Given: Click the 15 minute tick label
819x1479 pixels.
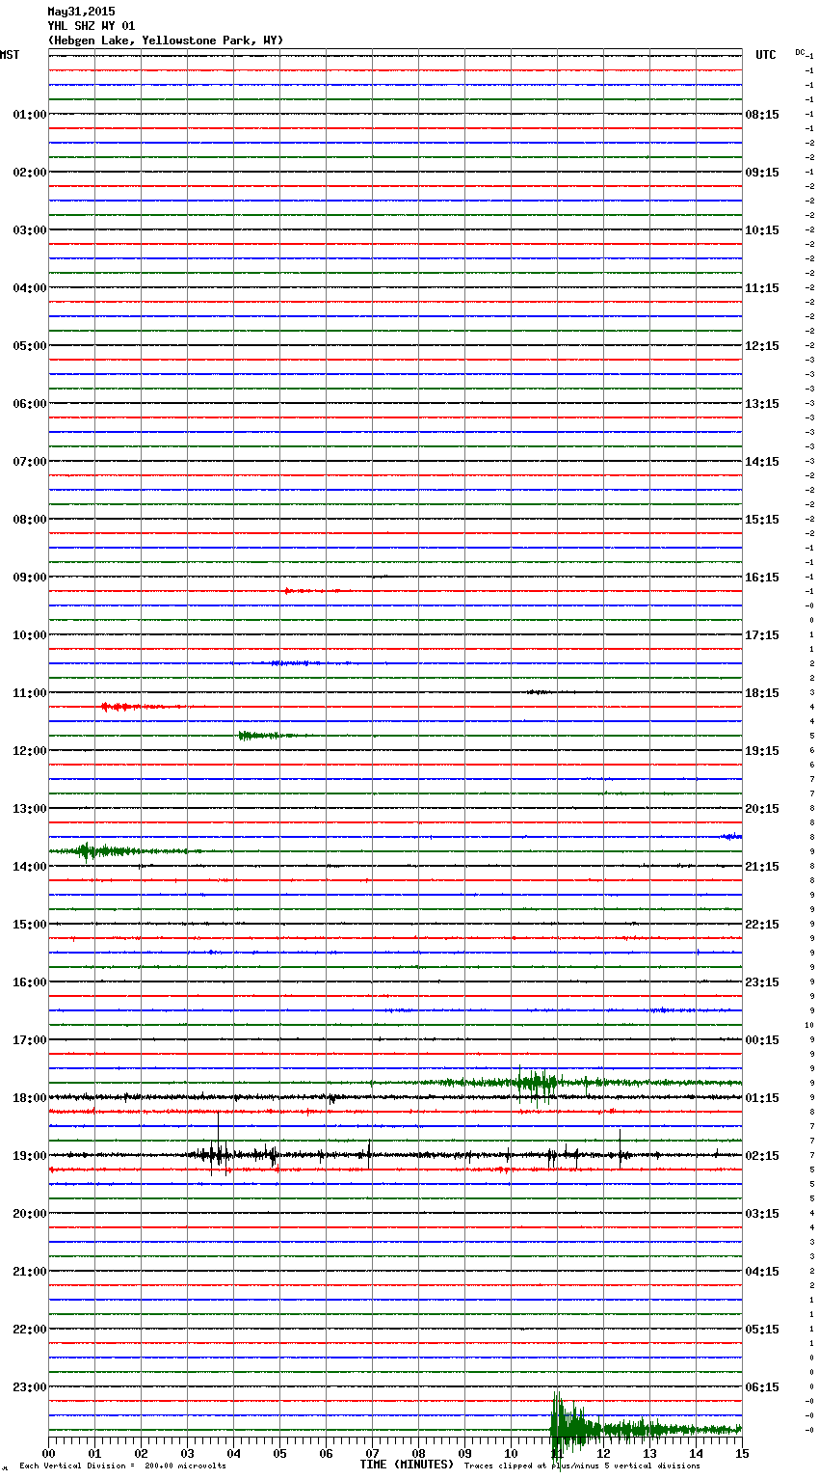Looking at the screenshot, I should [742, 1454].
